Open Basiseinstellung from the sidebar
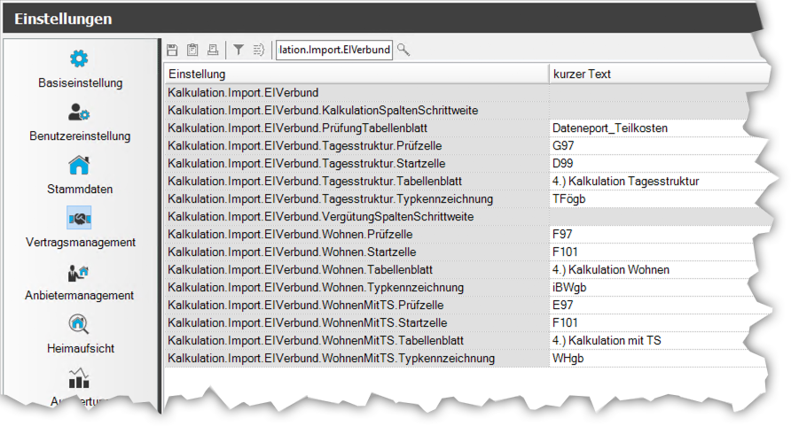Viewport: 791px width, 426px height. tap(80, 69)
